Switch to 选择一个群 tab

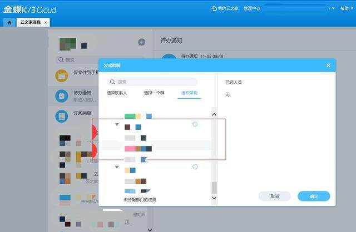click(x=154, y=93)
